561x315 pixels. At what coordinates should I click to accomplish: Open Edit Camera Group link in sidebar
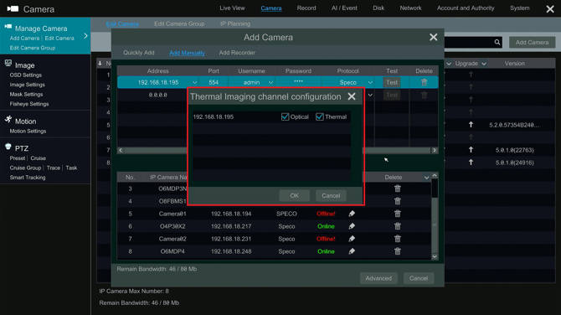pyautogui.click(x=32, y=48)
